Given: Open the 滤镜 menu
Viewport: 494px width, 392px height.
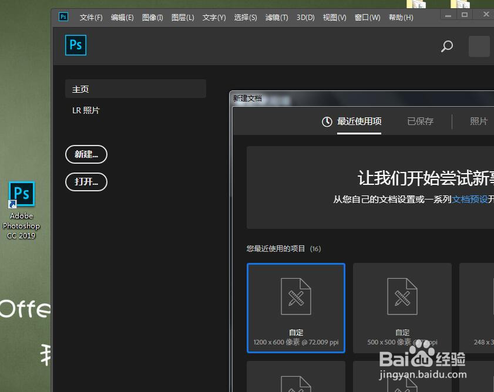Looking at the screenshot, I should (x=276, y=17).
